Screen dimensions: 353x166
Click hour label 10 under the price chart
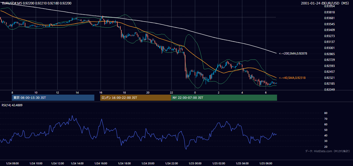[x=36, y=92]
